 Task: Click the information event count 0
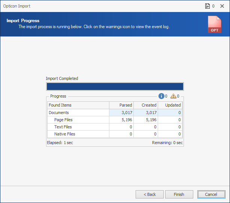click(166, 96)
